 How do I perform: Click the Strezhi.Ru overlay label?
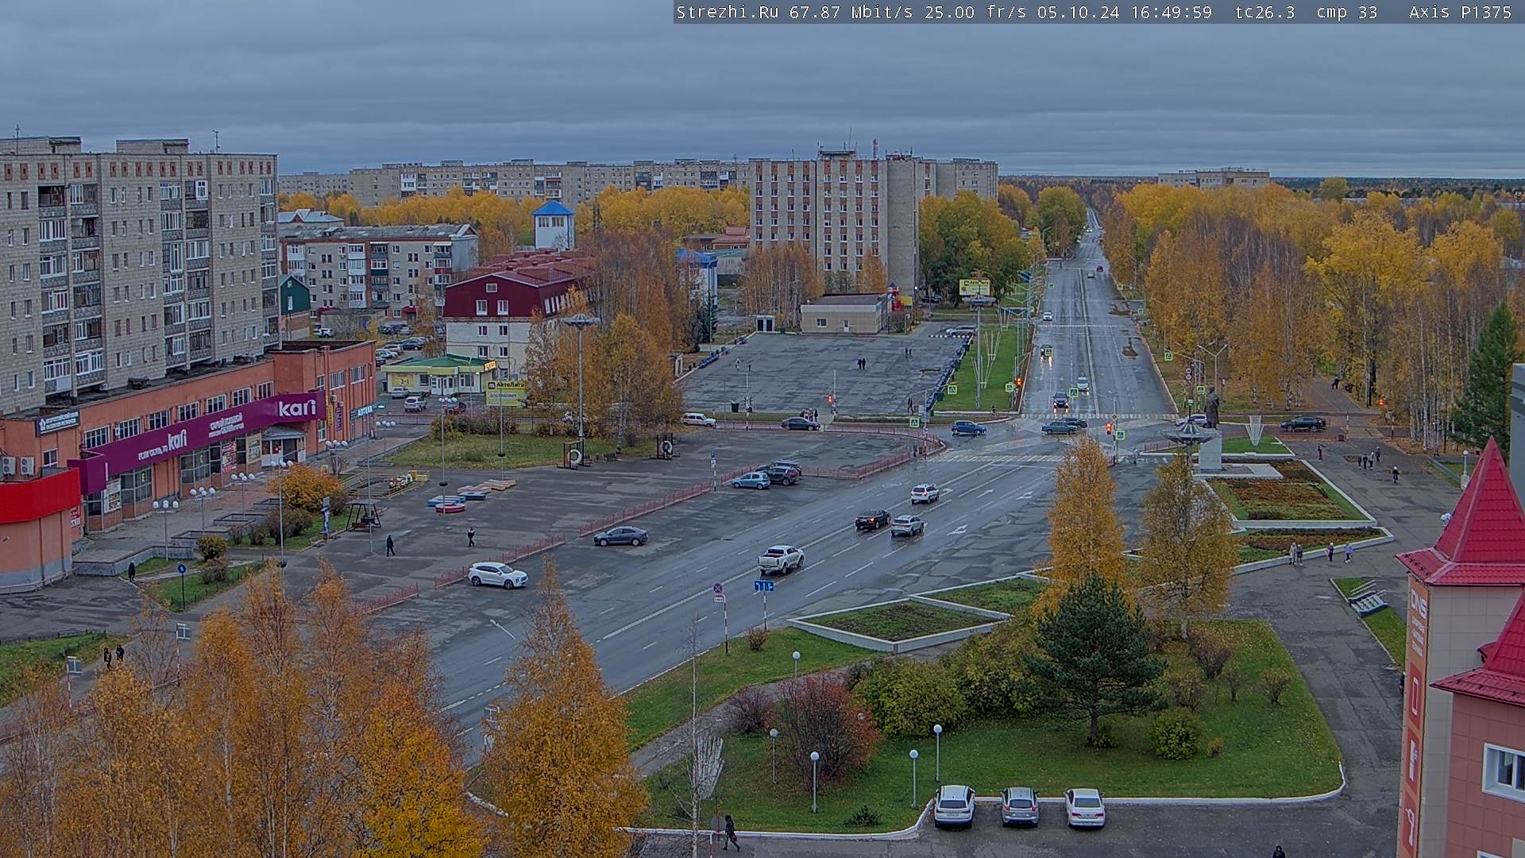click(727, 12)
